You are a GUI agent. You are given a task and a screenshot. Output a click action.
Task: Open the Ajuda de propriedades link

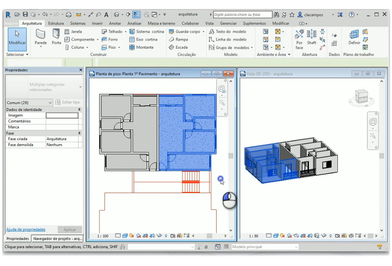coord(26,230)
